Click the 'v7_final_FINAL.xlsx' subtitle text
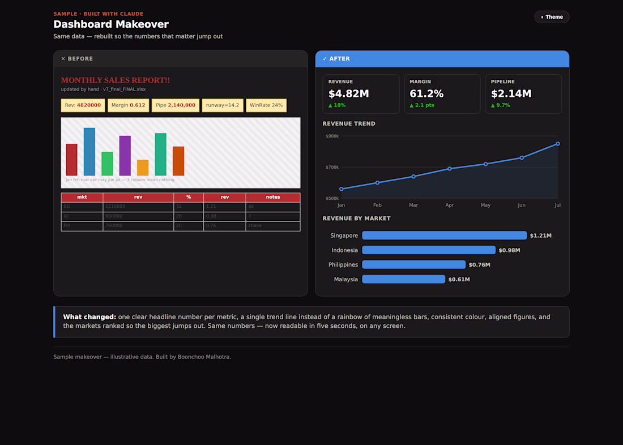The height and width of the screenshot is (445, 623). (x=125, y=89)
